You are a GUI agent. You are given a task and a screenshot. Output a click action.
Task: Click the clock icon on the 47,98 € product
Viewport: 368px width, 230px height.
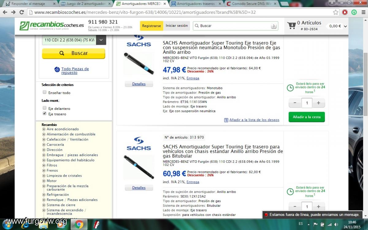coord(290,88)
